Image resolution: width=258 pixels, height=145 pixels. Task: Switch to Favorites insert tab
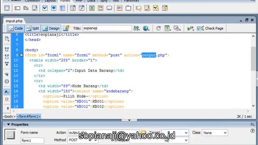[131, 1]
